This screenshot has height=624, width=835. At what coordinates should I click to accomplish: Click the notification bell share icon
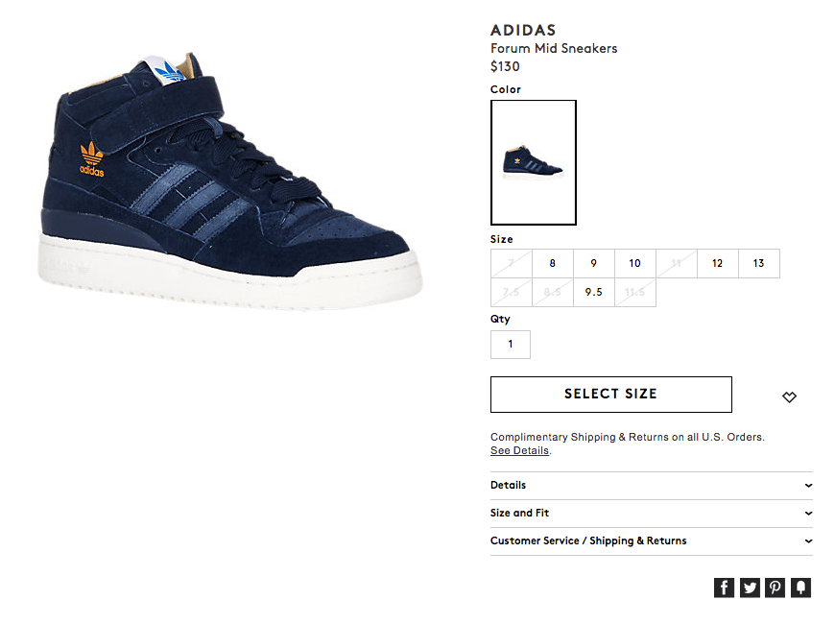tap(800, 588)
